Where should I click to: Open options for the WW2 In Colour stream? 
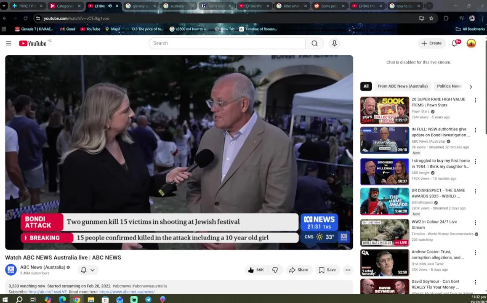(x=475, y=223)
